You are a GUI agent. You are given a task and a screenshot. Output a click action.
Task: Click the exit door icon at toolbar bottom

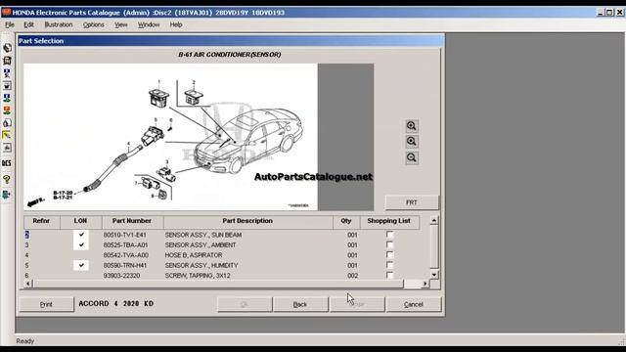point(7,195)
